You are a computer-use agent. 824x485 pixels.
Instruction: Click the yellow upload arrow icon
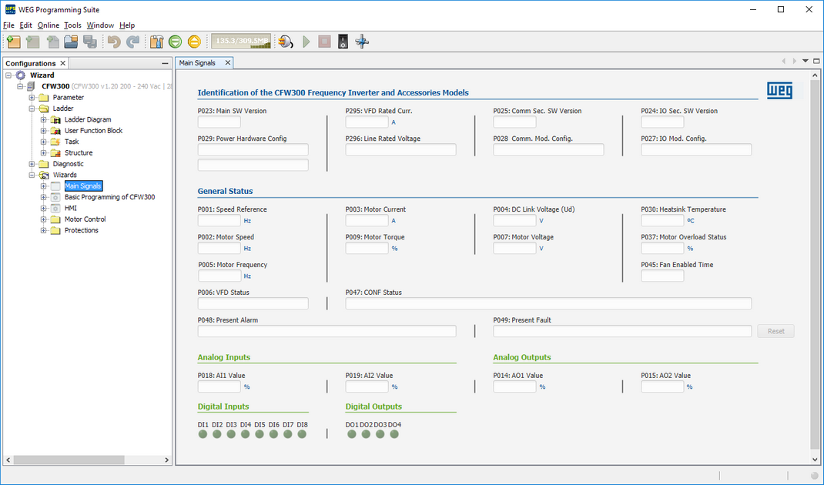(x=194, y=42)
